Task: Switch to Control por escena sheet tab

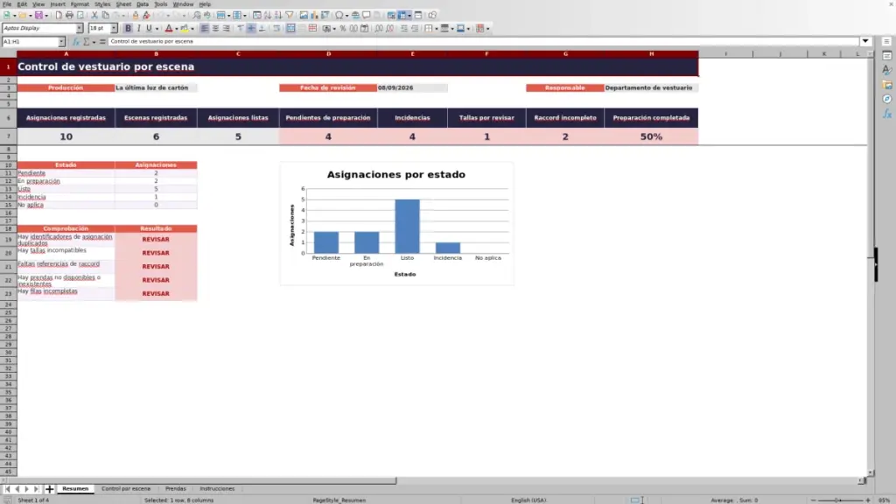Action: (126, 489)
